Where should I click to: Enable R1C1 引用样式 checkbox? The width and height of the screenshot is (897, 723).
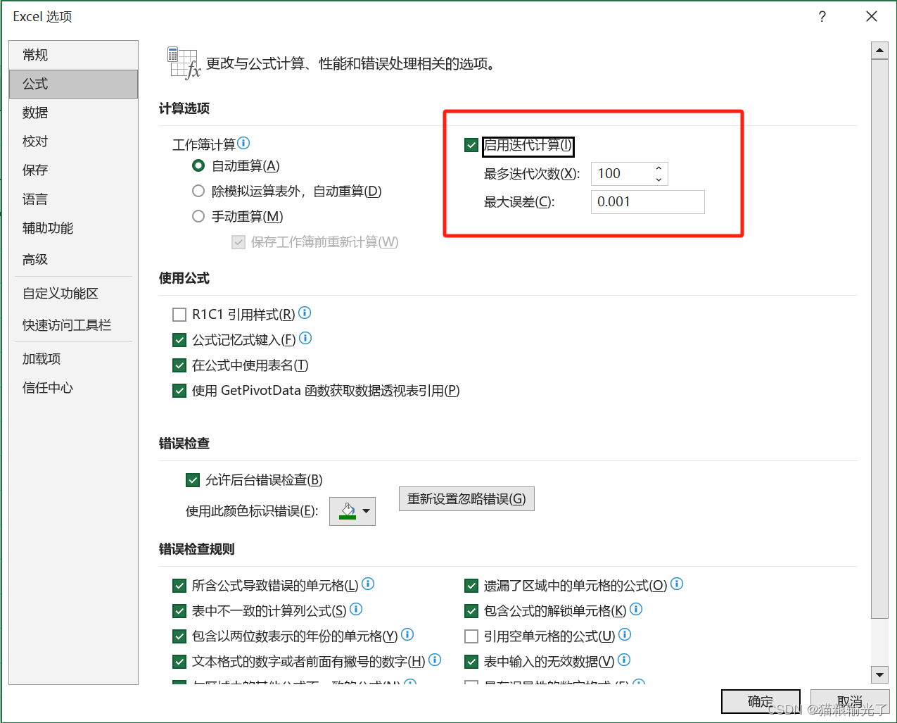click(x=179, y=315)
